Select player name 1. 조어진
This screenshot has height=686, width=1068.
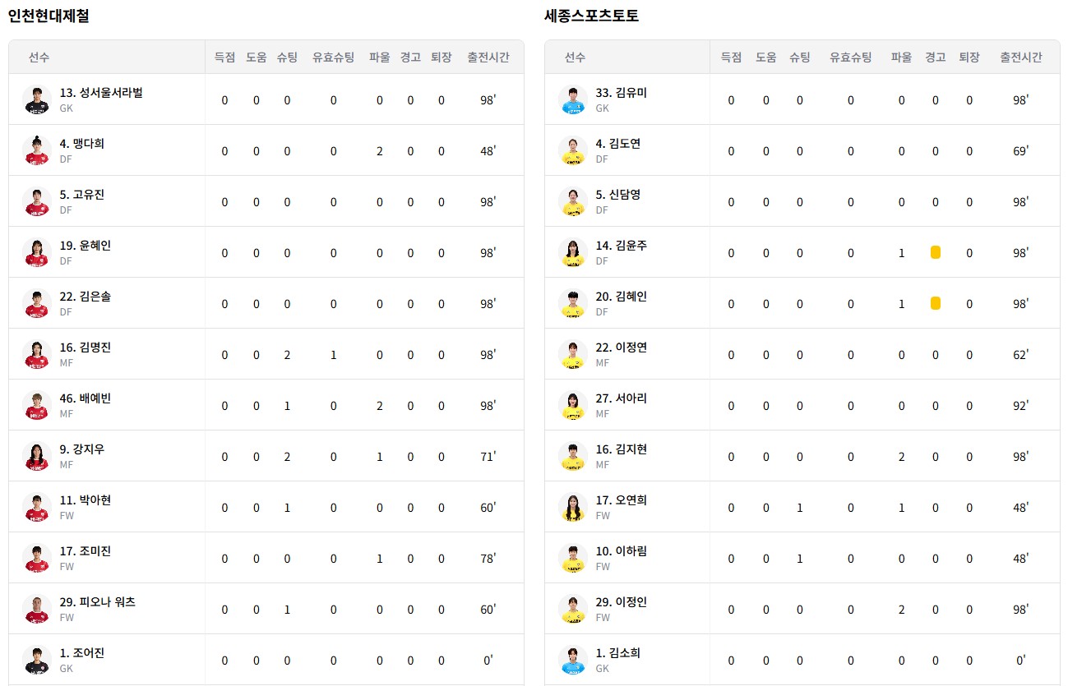pos(82,653)
